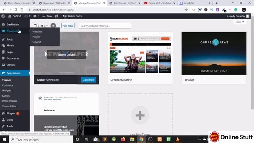Click the address bar URL

coord(53,10)
